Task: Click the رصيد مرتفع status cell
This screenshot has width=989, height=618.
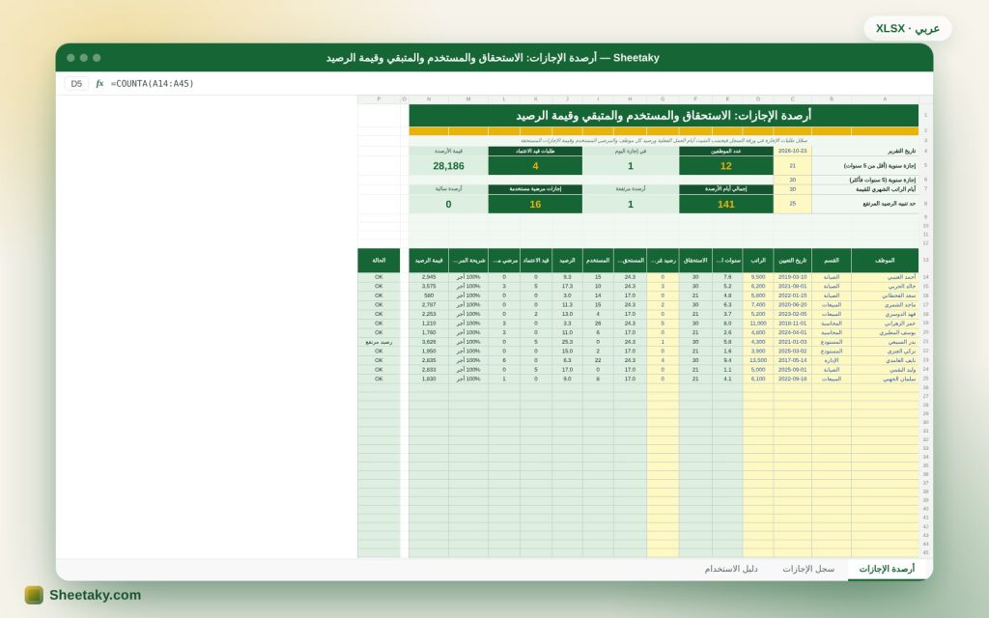Action: pos(379,342)
